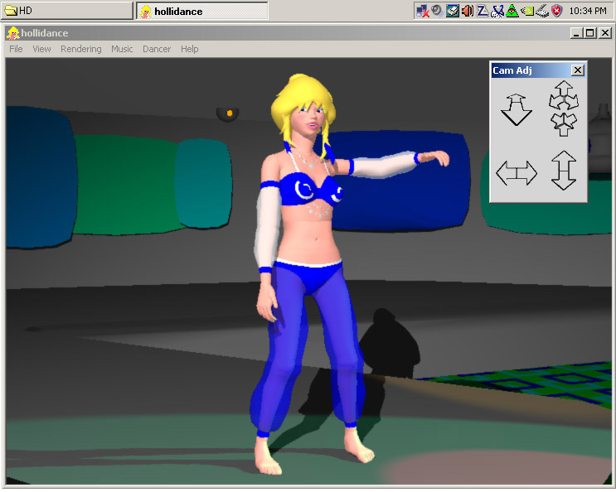Click the crossed-out blue tray icon
This screenshot has height=492, width=616.
pyautogui.click(x=497, y=11)
